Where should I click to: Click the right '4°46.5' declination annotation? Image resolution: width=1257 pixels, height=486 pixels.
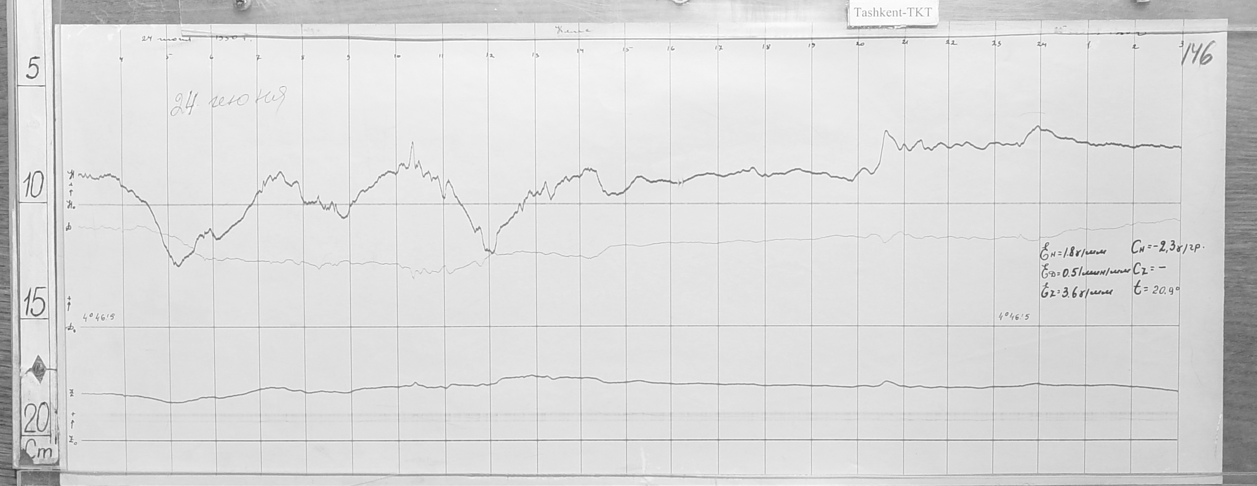[1012, 317]
